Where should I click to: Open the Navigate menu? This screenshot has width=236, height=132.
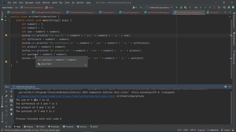29,3
